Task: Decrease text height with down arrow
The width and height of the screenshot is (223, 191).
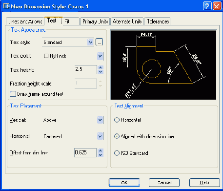Action: pos(101,72)
